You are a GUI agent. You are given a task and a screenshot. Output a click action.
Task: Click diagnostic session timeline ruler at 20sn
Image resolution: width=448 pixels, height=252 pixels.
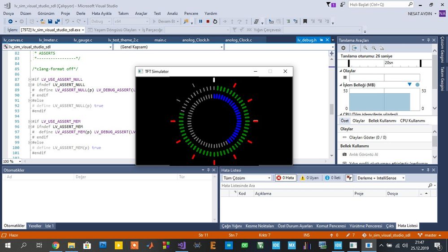click(388, 63)
